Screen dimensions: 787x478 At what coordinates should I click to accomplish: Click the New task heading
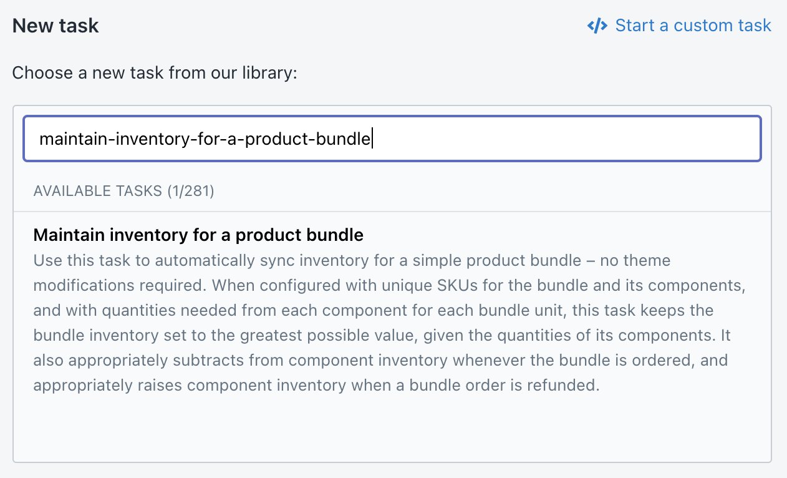pos(56,26)
